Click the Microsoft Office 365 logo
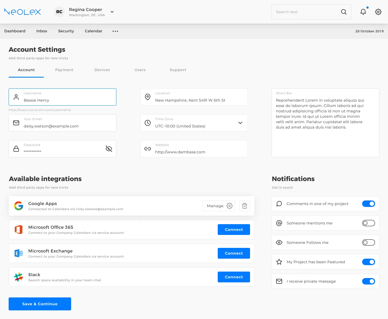 [x=19, y=230]
